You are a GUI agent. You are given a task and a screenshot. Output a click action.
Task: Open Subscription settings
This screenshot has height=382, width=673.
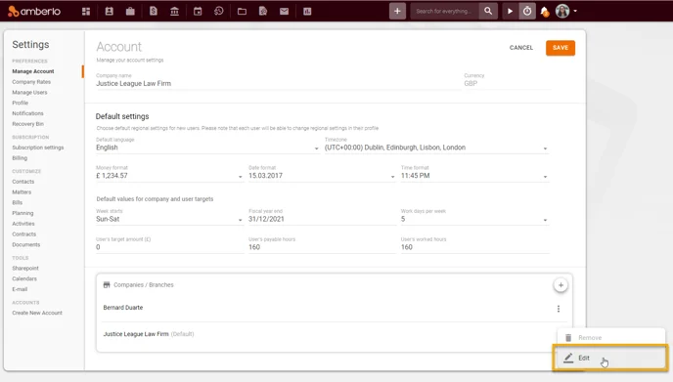point(38,148)
